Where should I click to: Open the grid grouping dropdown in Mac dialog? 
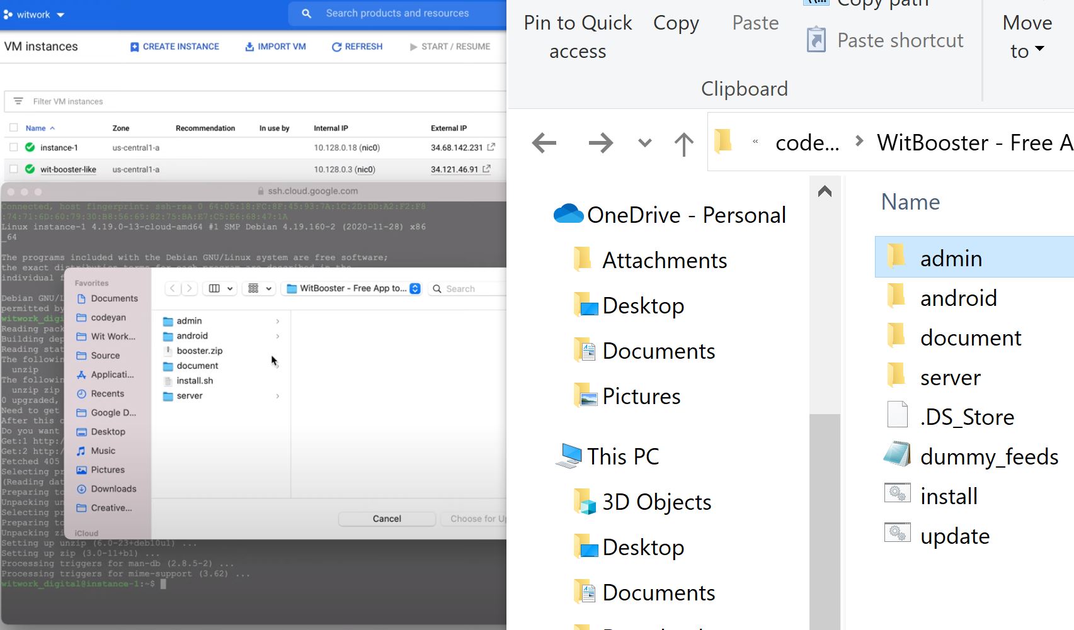coord(260,288)
